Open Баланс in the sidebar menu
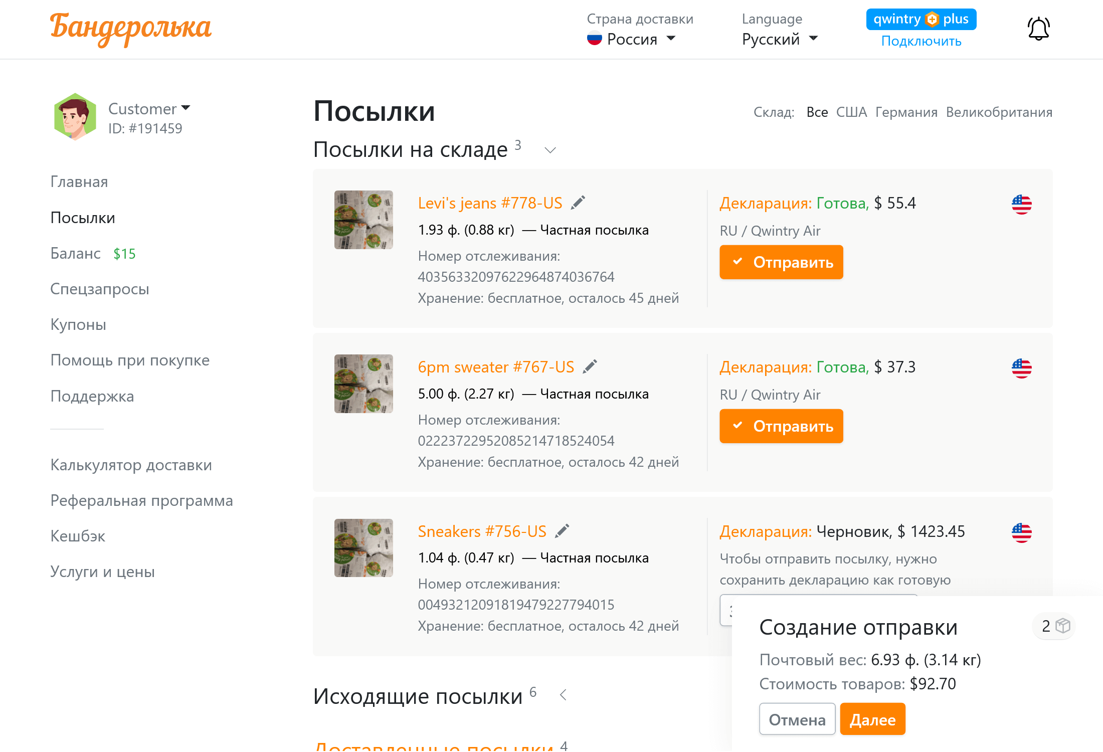 click(76, 254)
